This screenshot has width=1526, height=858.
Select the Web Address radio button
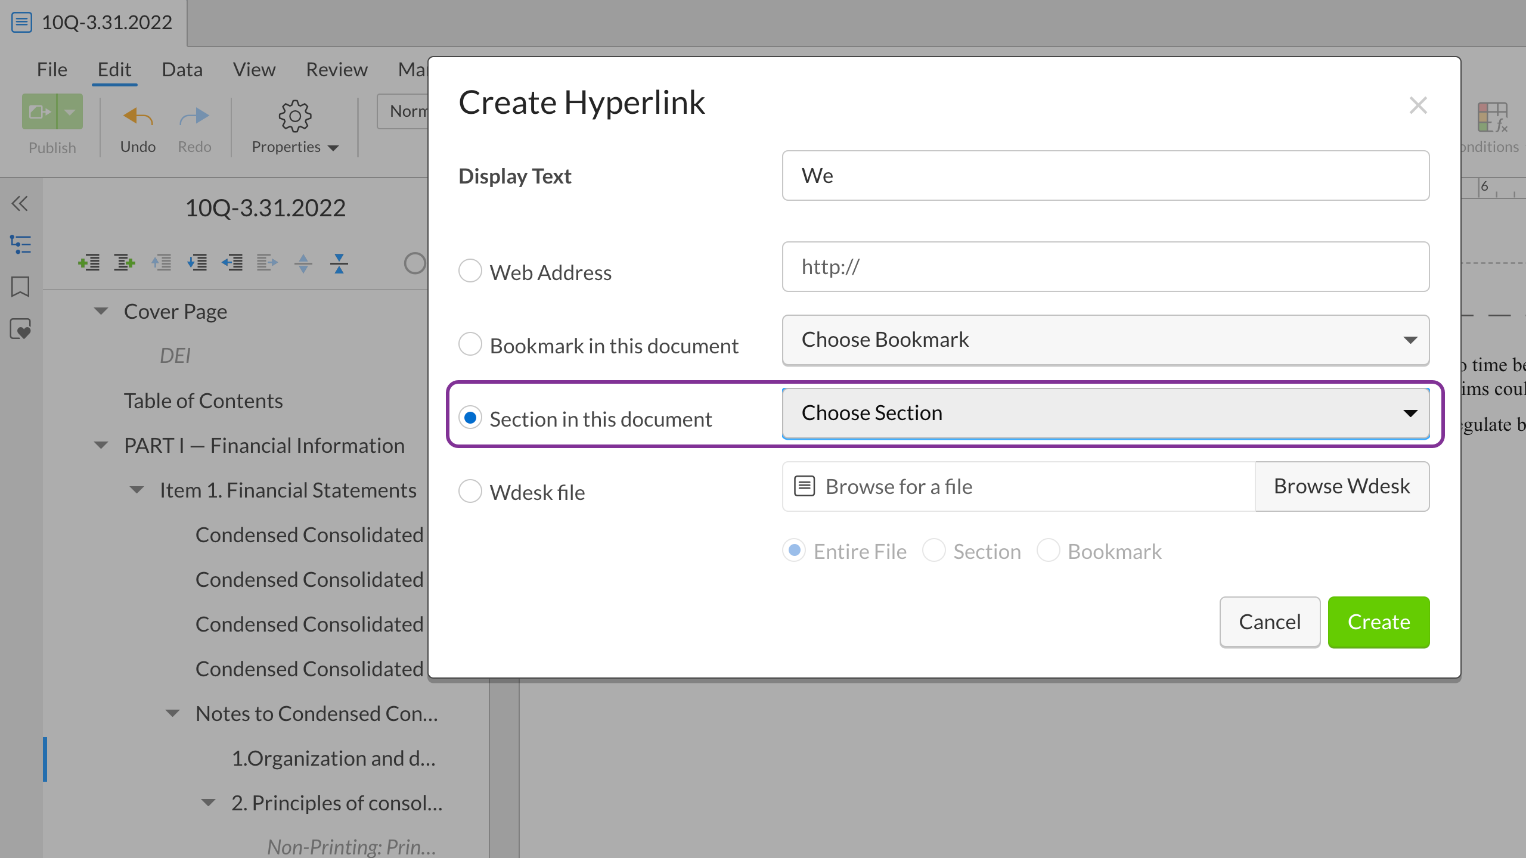pyautogui.click(x=470, y=271)
